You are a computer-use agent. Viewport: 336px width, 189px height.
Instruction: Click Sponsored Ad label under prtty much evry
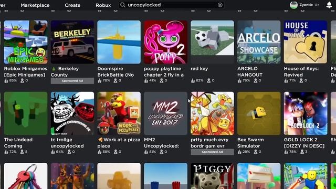(x=212, y=152)
